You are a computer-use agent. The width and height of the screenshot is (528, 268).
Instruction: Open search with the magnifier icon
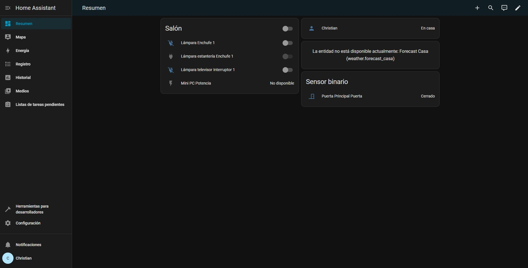pyautogui.click(x=491, y=8)
